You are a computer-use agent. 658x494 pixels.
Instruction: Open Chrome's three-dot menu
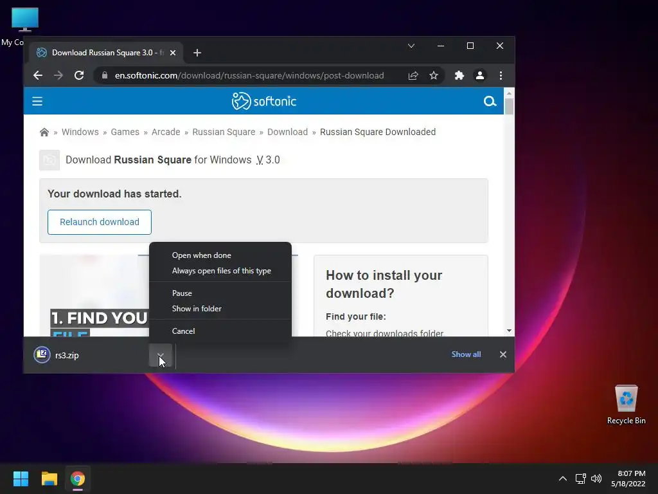tap(501, 76)
